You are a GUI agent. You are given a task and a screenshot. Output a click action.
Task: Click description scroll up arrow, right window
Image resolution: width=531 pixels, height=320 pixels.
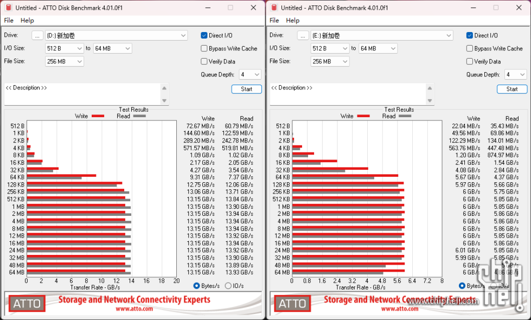[x=430, y=88]
